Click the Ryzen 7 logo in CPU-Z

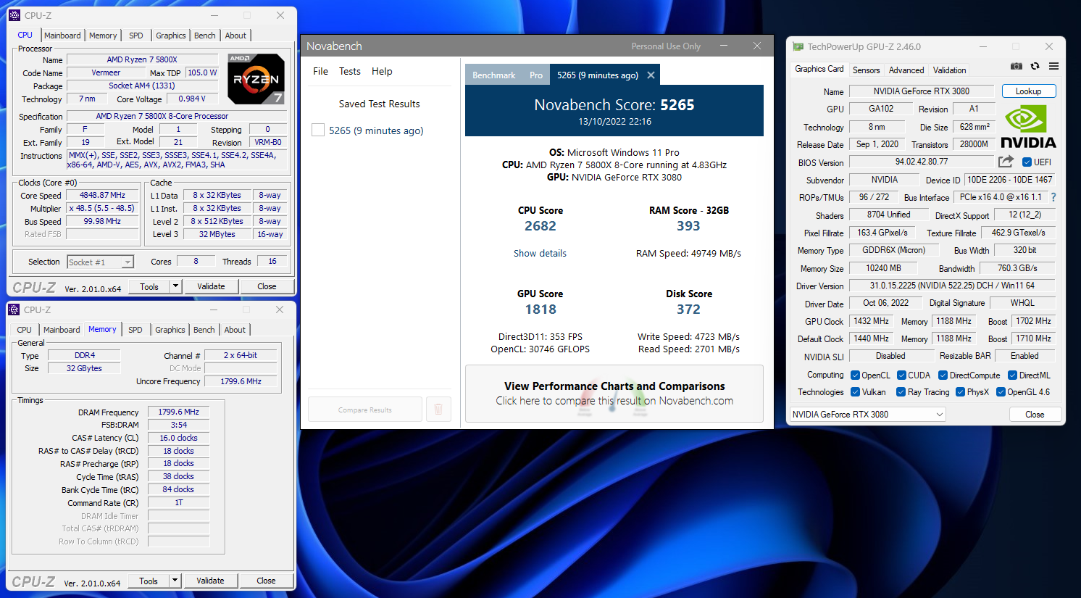pyautogui.click(x=256, y=78)
